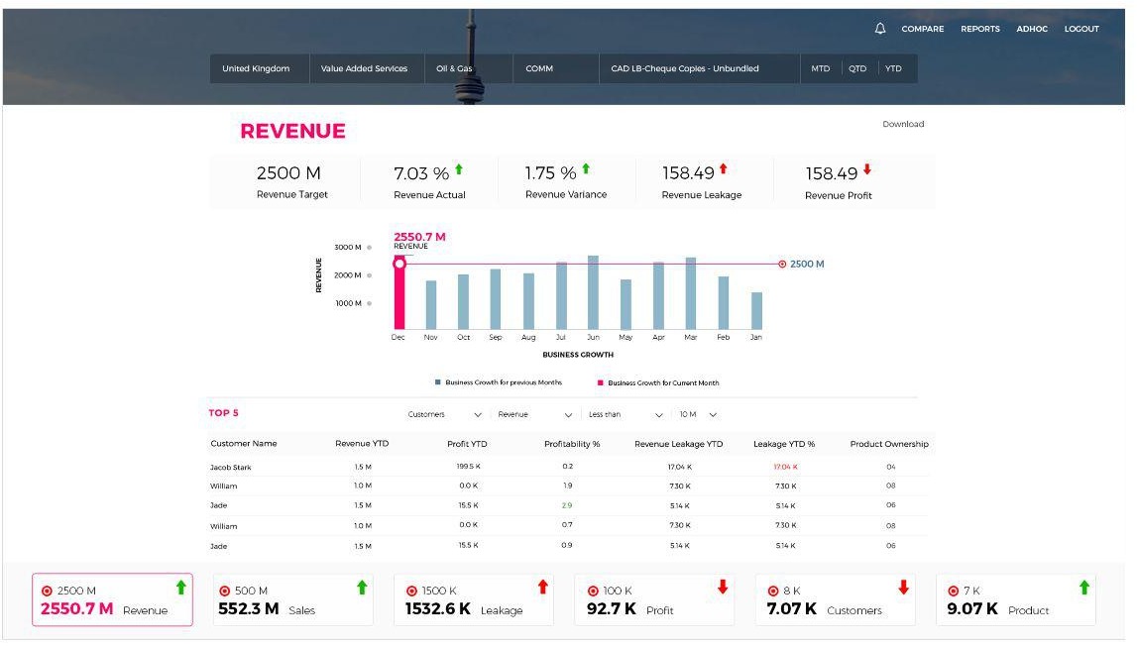This screenshot has height=648, width=1137.
Task: Click target icon on Leakage card
Action: [x=411, y=592]
